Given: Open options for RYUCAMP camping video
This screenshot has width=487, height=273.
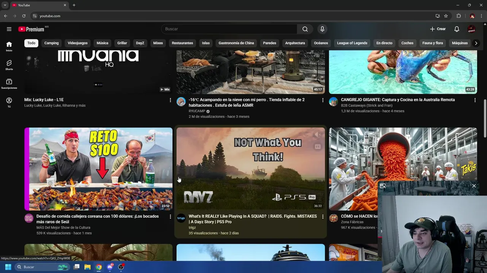Looking at the screenshot, I should pyautogui.click(x=323, y=100).
